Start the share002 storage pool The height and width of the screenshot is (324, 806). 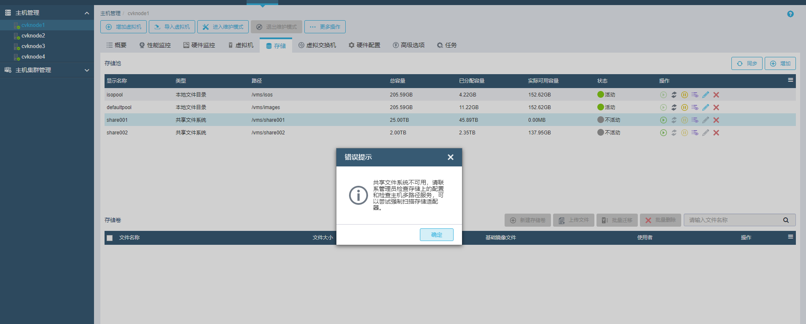pyautogui.click(x=663, y=133)
